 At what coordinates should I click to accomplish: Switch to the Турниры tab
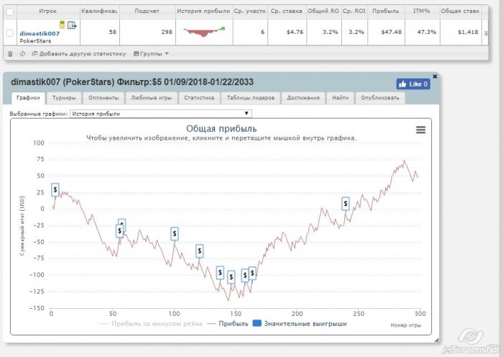pos(64,98)
